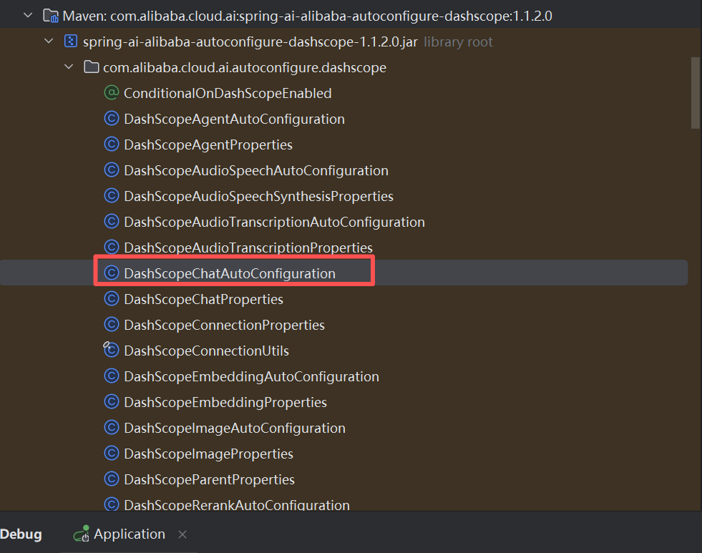This screenshot has width=702, height=553.
Task: Click the Application run configuration icon
Action: pyautogui.click(x=82, y=534)
